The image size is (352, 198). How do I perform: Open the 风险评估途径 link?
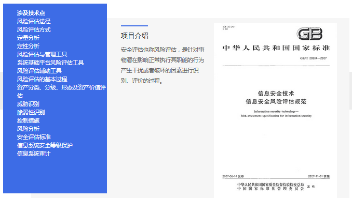coord(34,21)
